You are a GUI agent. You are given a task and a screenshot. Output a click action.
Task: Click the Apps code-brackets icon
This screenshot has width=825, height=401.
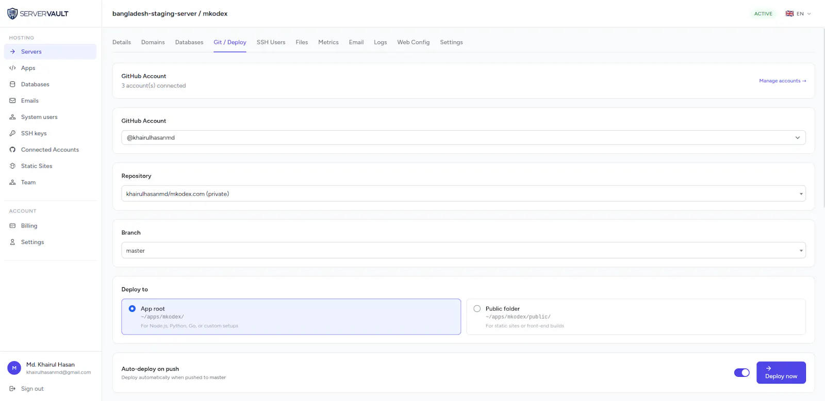12,68
